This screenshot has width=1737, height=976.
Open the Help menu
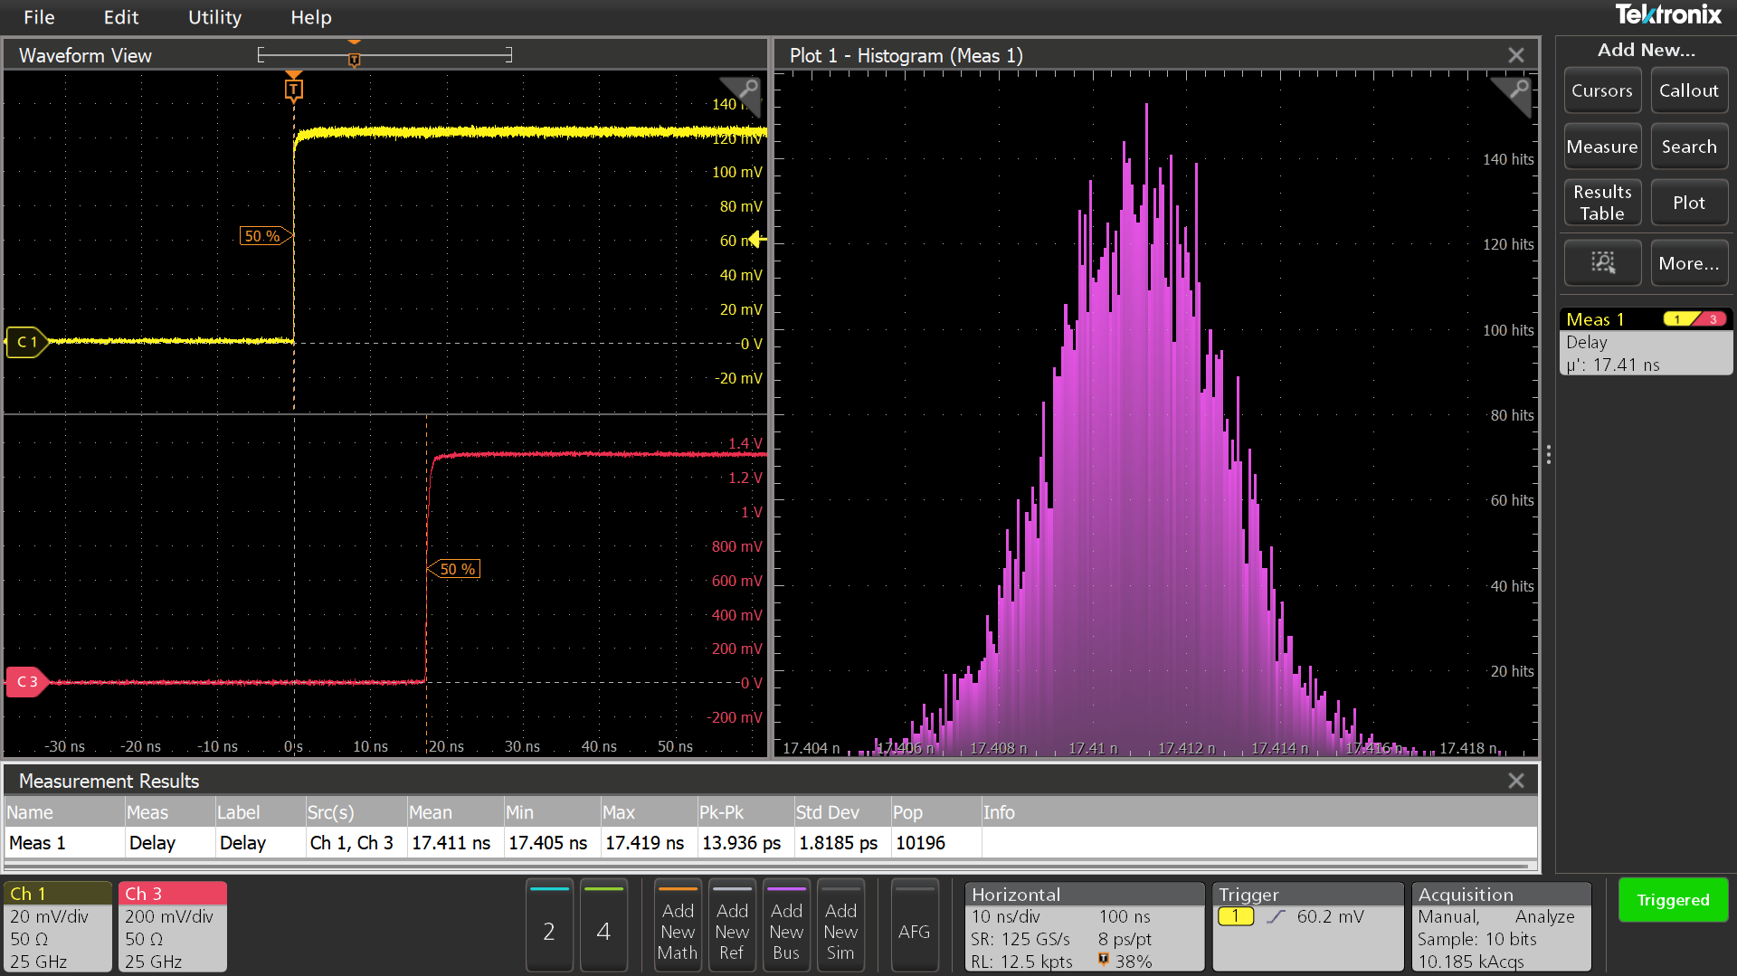(310, 17)
